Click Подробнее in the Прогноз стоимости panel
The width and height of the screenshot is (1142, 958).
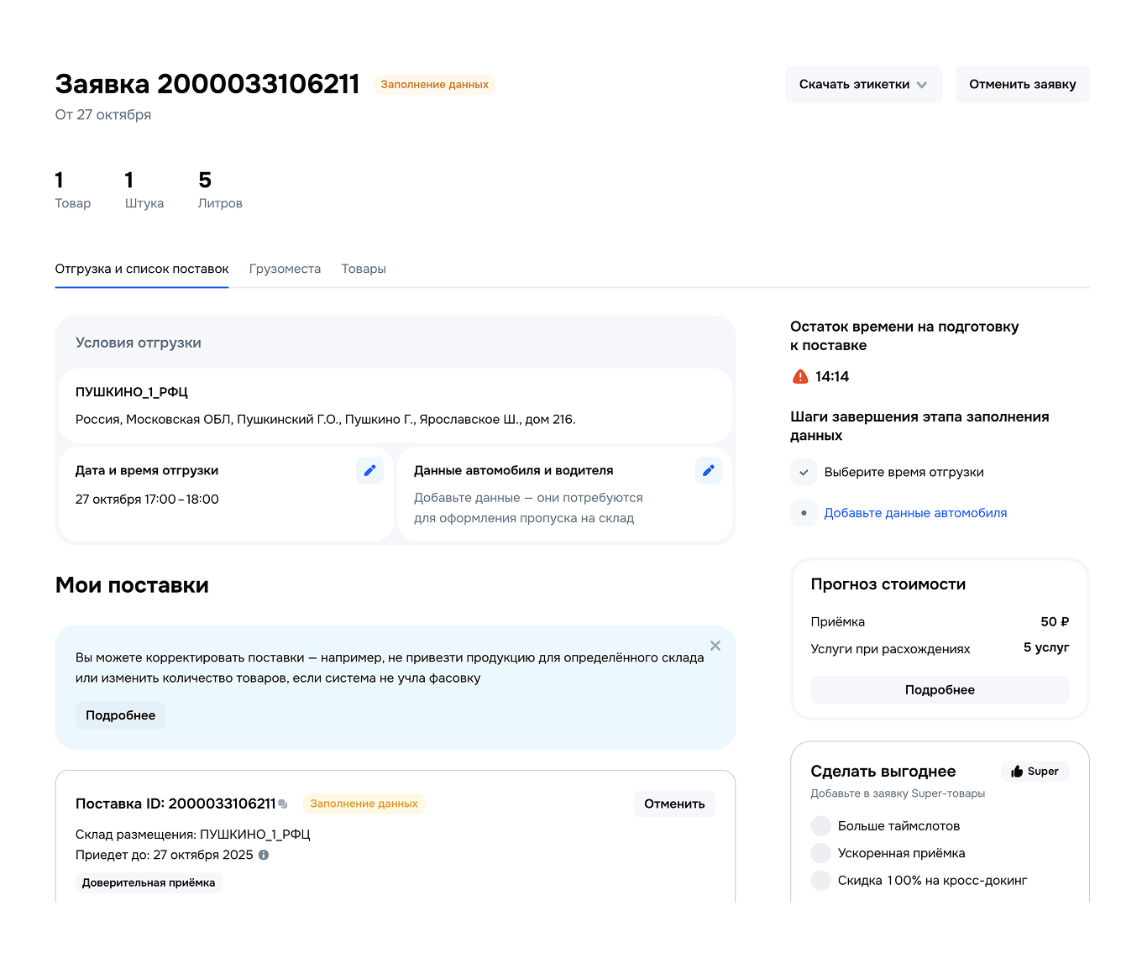[940, 689]
